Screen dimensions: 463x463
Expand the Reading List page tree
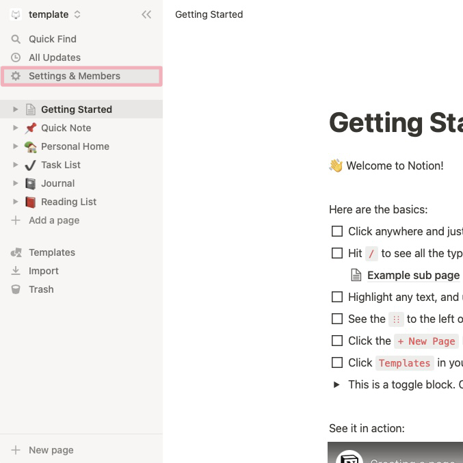click(x=15, y=202)
